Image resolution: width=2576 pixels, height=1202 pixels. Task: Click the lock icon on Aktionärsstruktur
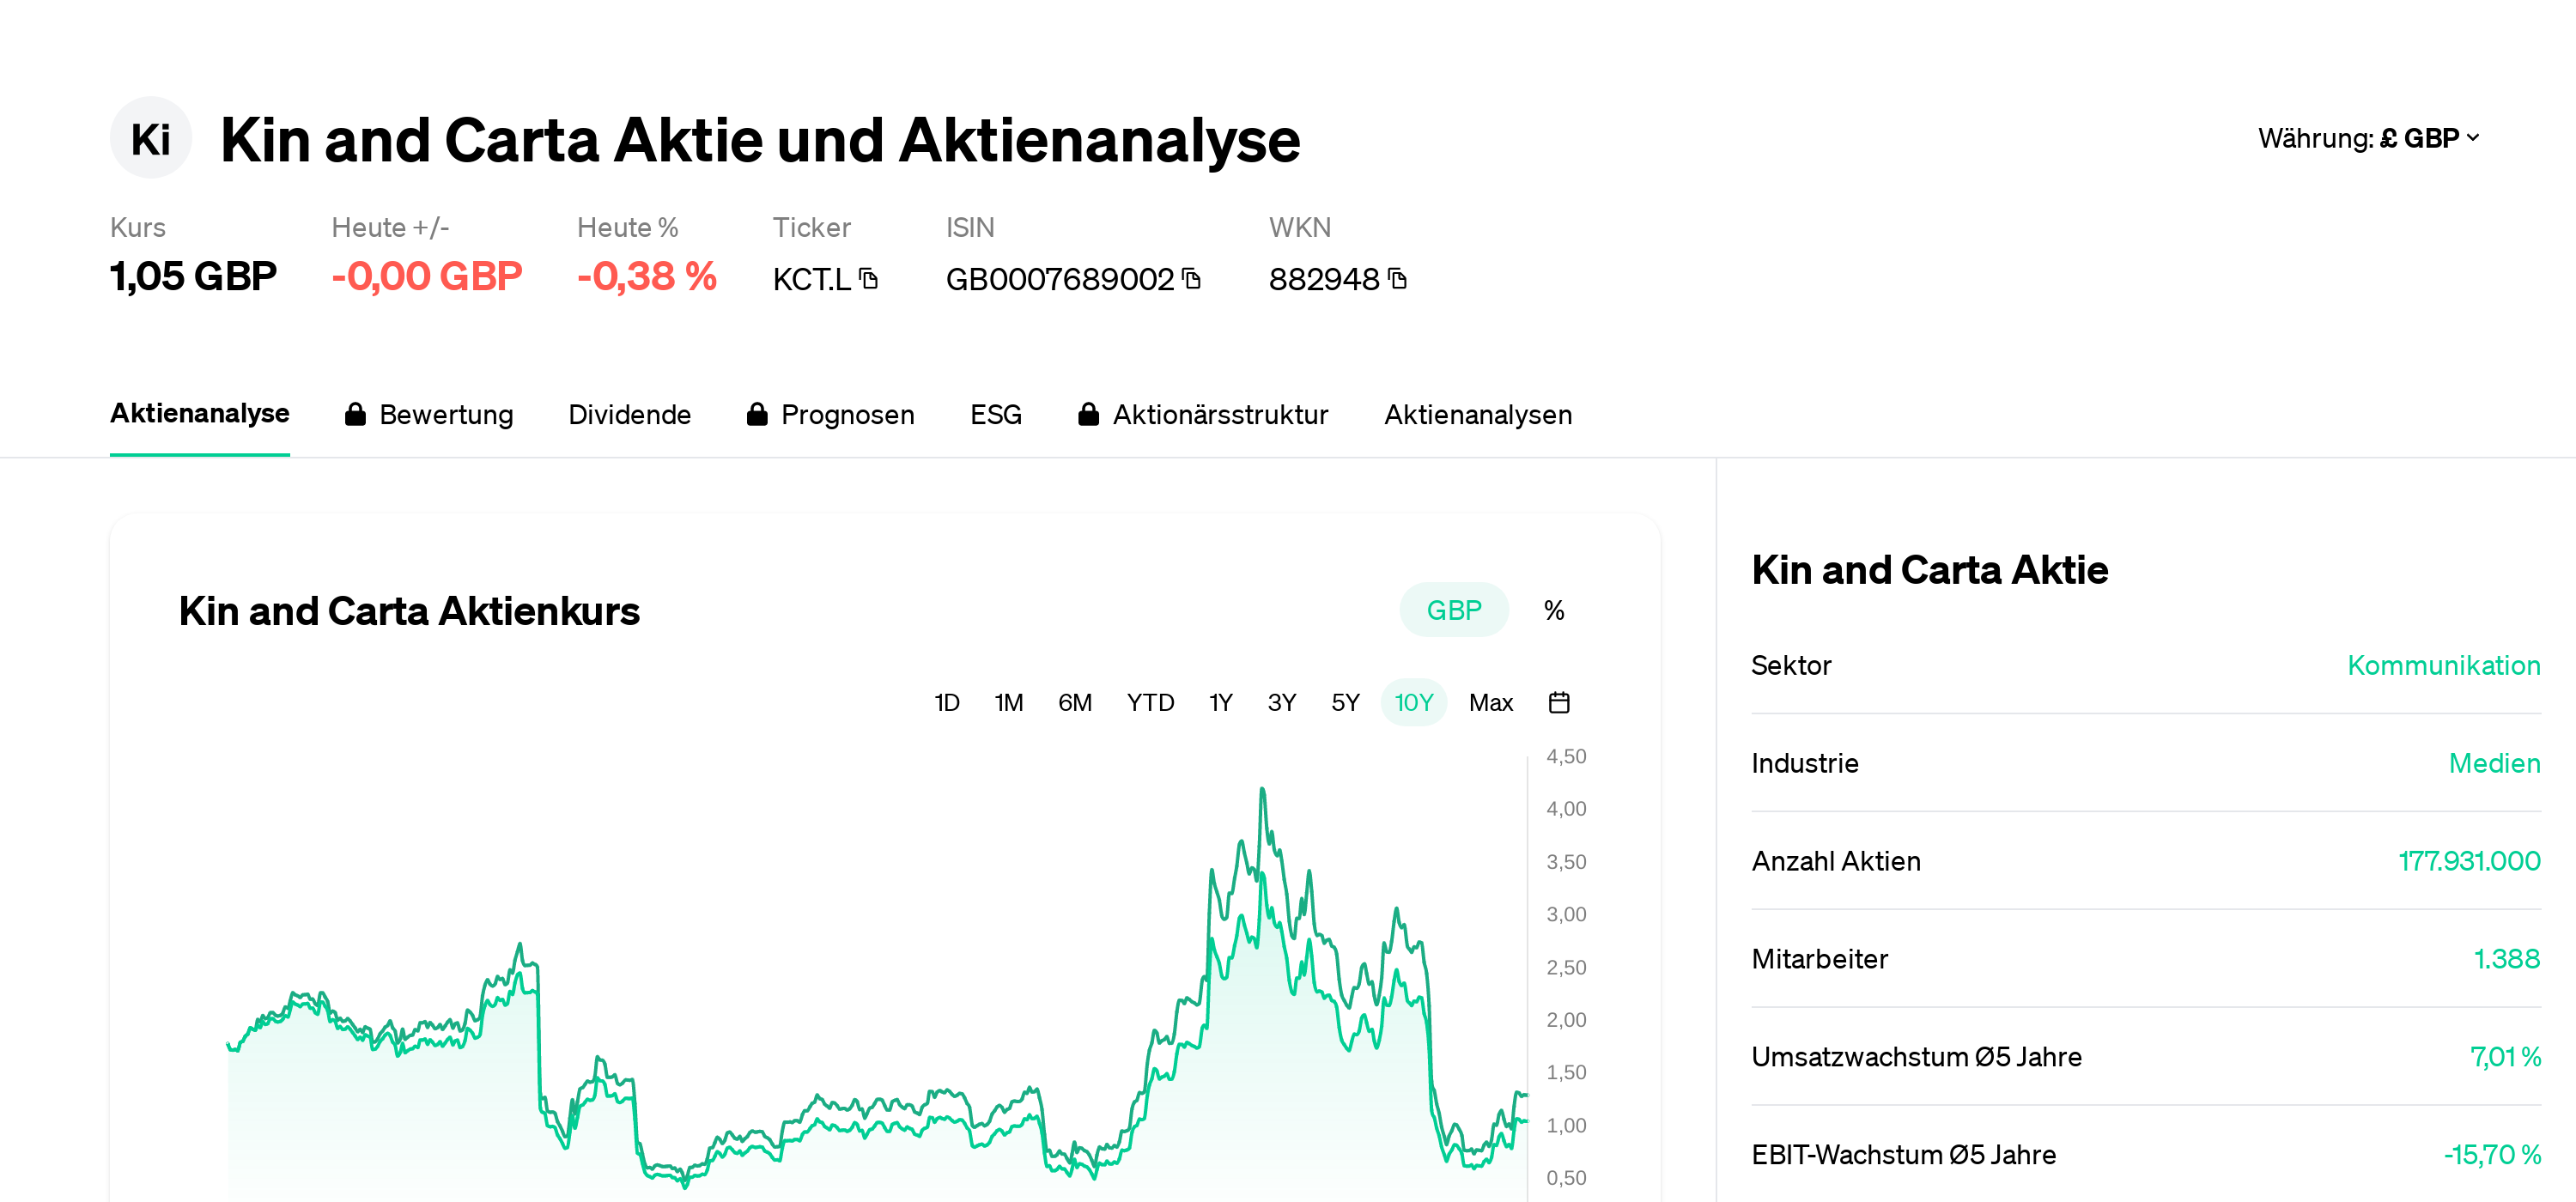1089,414
